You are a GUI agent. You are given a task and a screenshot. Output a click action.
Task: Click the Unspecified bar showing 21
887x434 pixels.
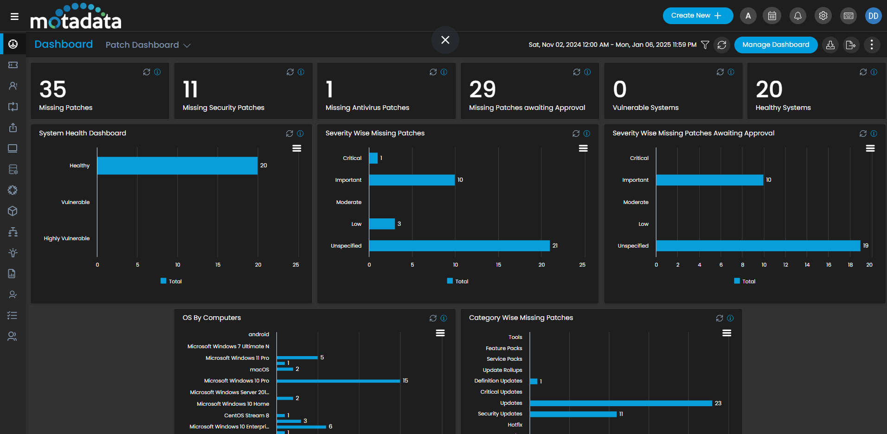tap(459, 246)
